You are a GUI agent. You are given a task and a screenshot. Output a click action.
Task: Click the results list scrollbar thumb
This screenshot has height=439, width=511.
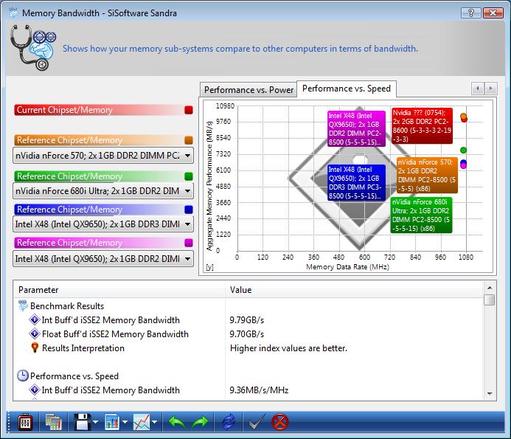[490, 300]
